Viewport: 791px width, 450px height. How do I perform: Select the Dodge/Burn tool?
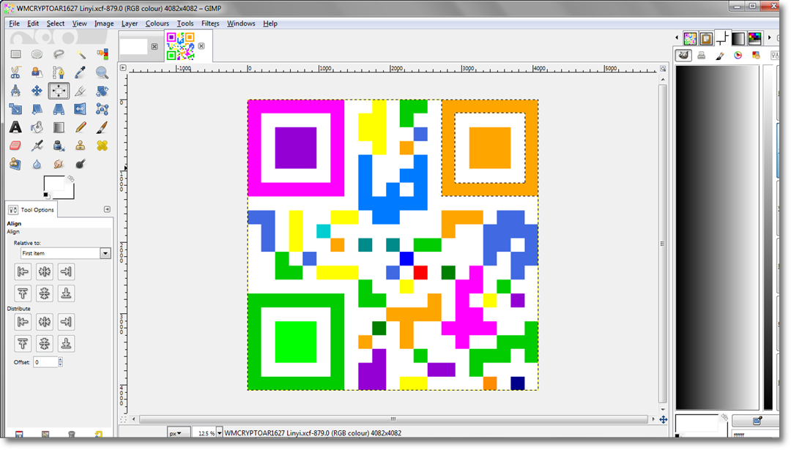[81, 164]
